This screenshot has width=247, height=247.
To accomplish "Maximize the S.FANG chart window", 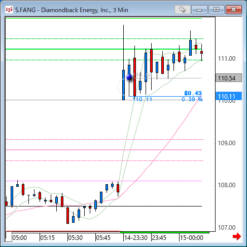I will click(x=216, y=10).
